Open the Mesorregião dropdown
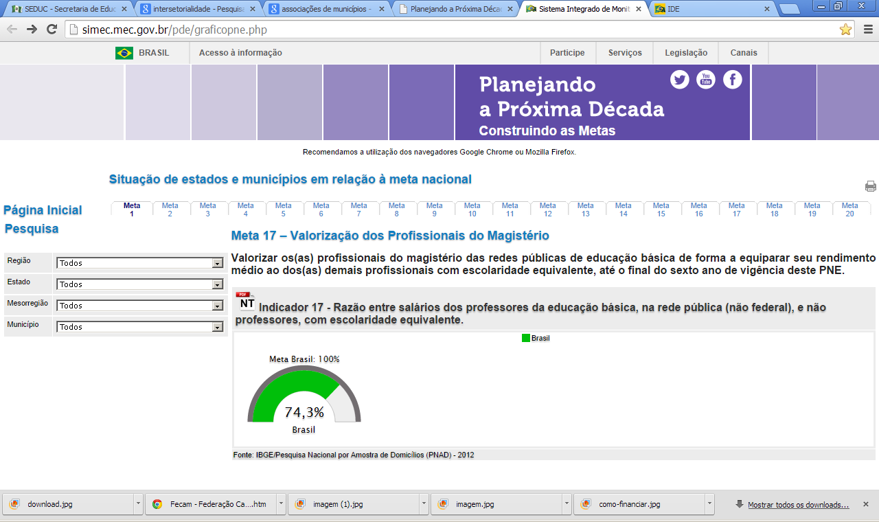879x522 pixels. click(x=140, y=306)
